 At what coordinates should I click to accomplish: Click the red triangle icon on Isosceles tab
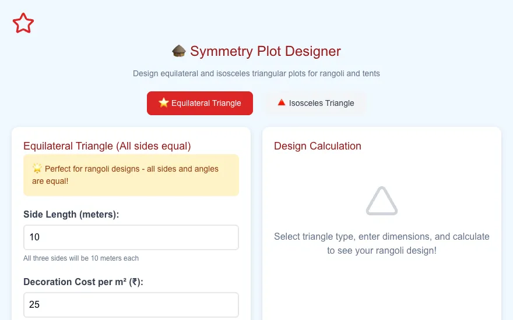282,103
